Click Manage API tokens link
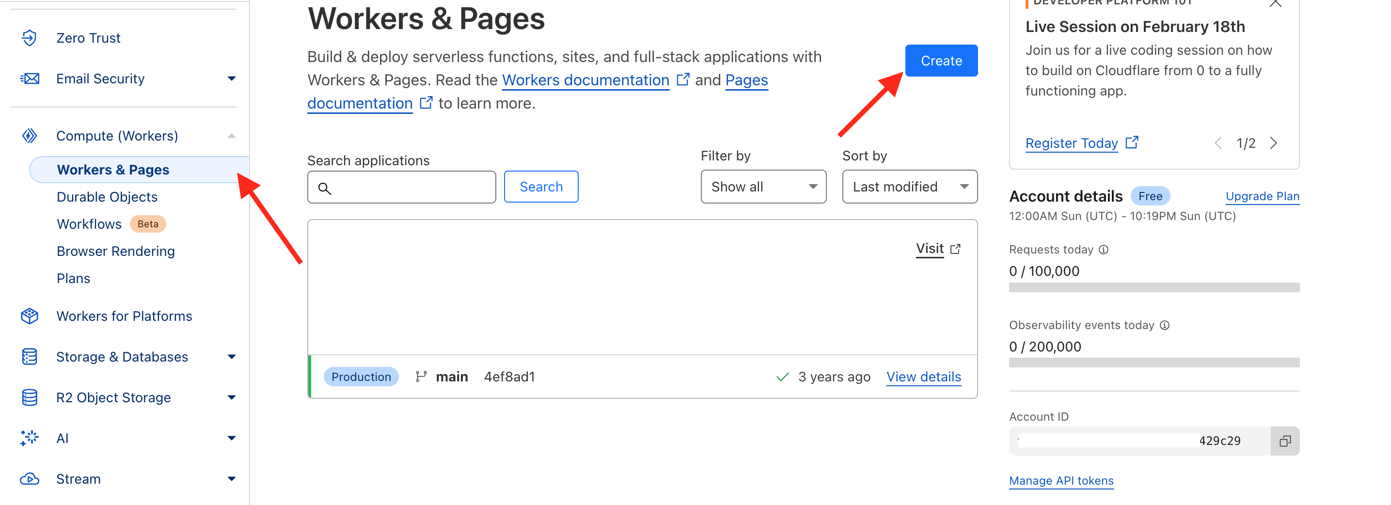Viewport: 1391px width, 505px height. pos(1061,481)
